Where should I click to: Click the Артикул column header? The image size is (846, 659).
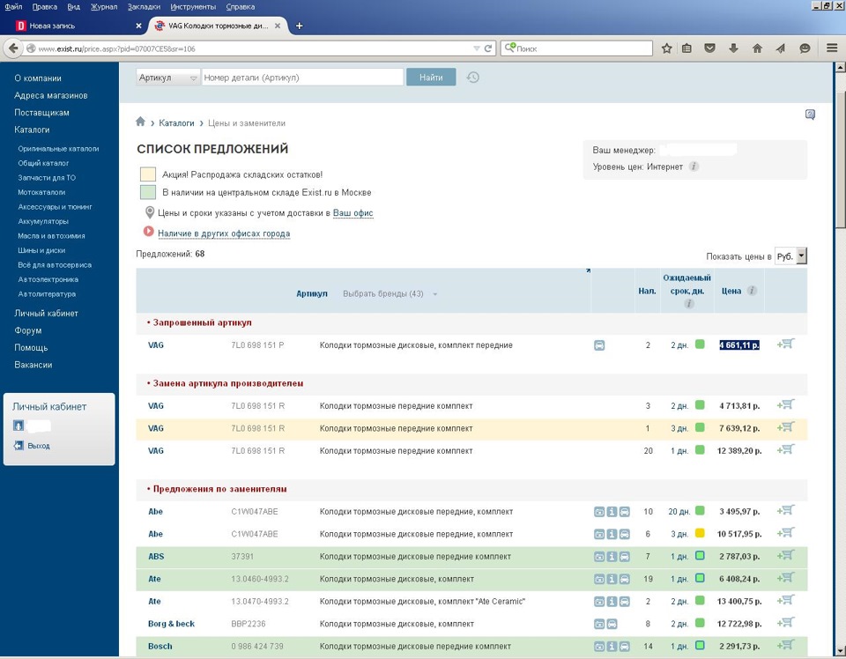tap(312, 294)
